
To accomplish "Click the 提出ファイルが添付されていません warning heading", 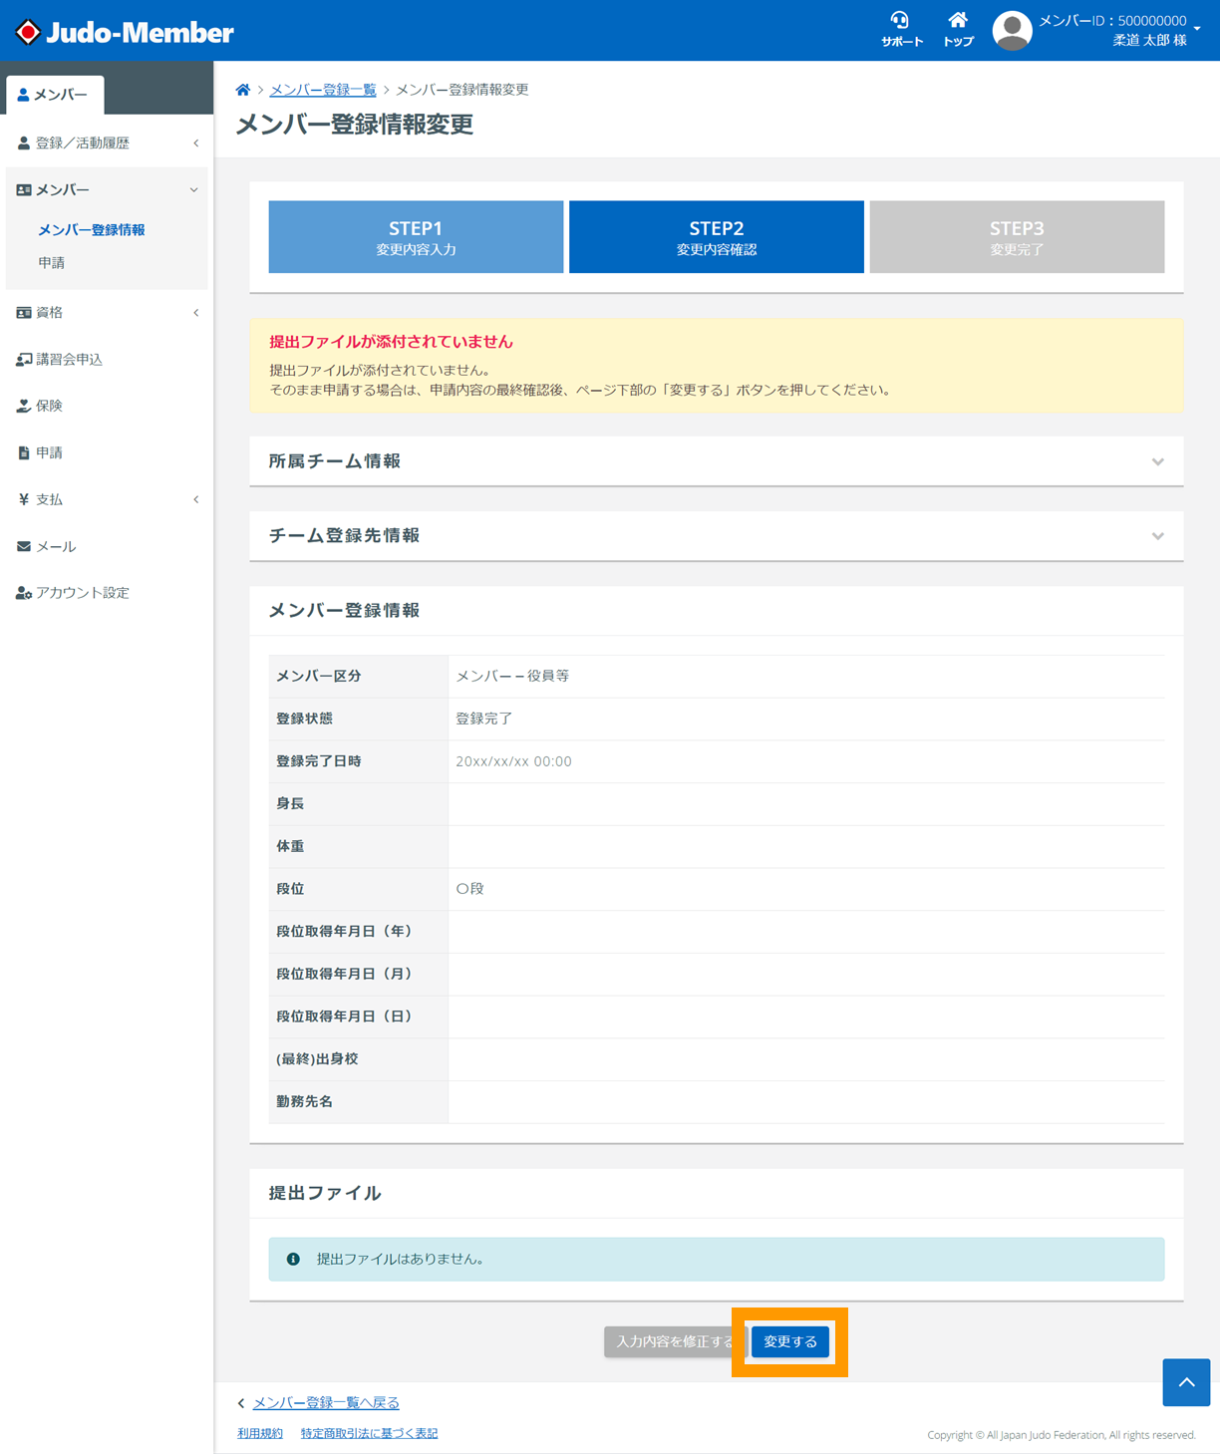I will (391, 342).
